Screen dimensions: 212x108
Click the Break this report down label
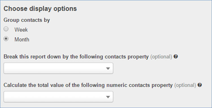click(x=76, y=57)
